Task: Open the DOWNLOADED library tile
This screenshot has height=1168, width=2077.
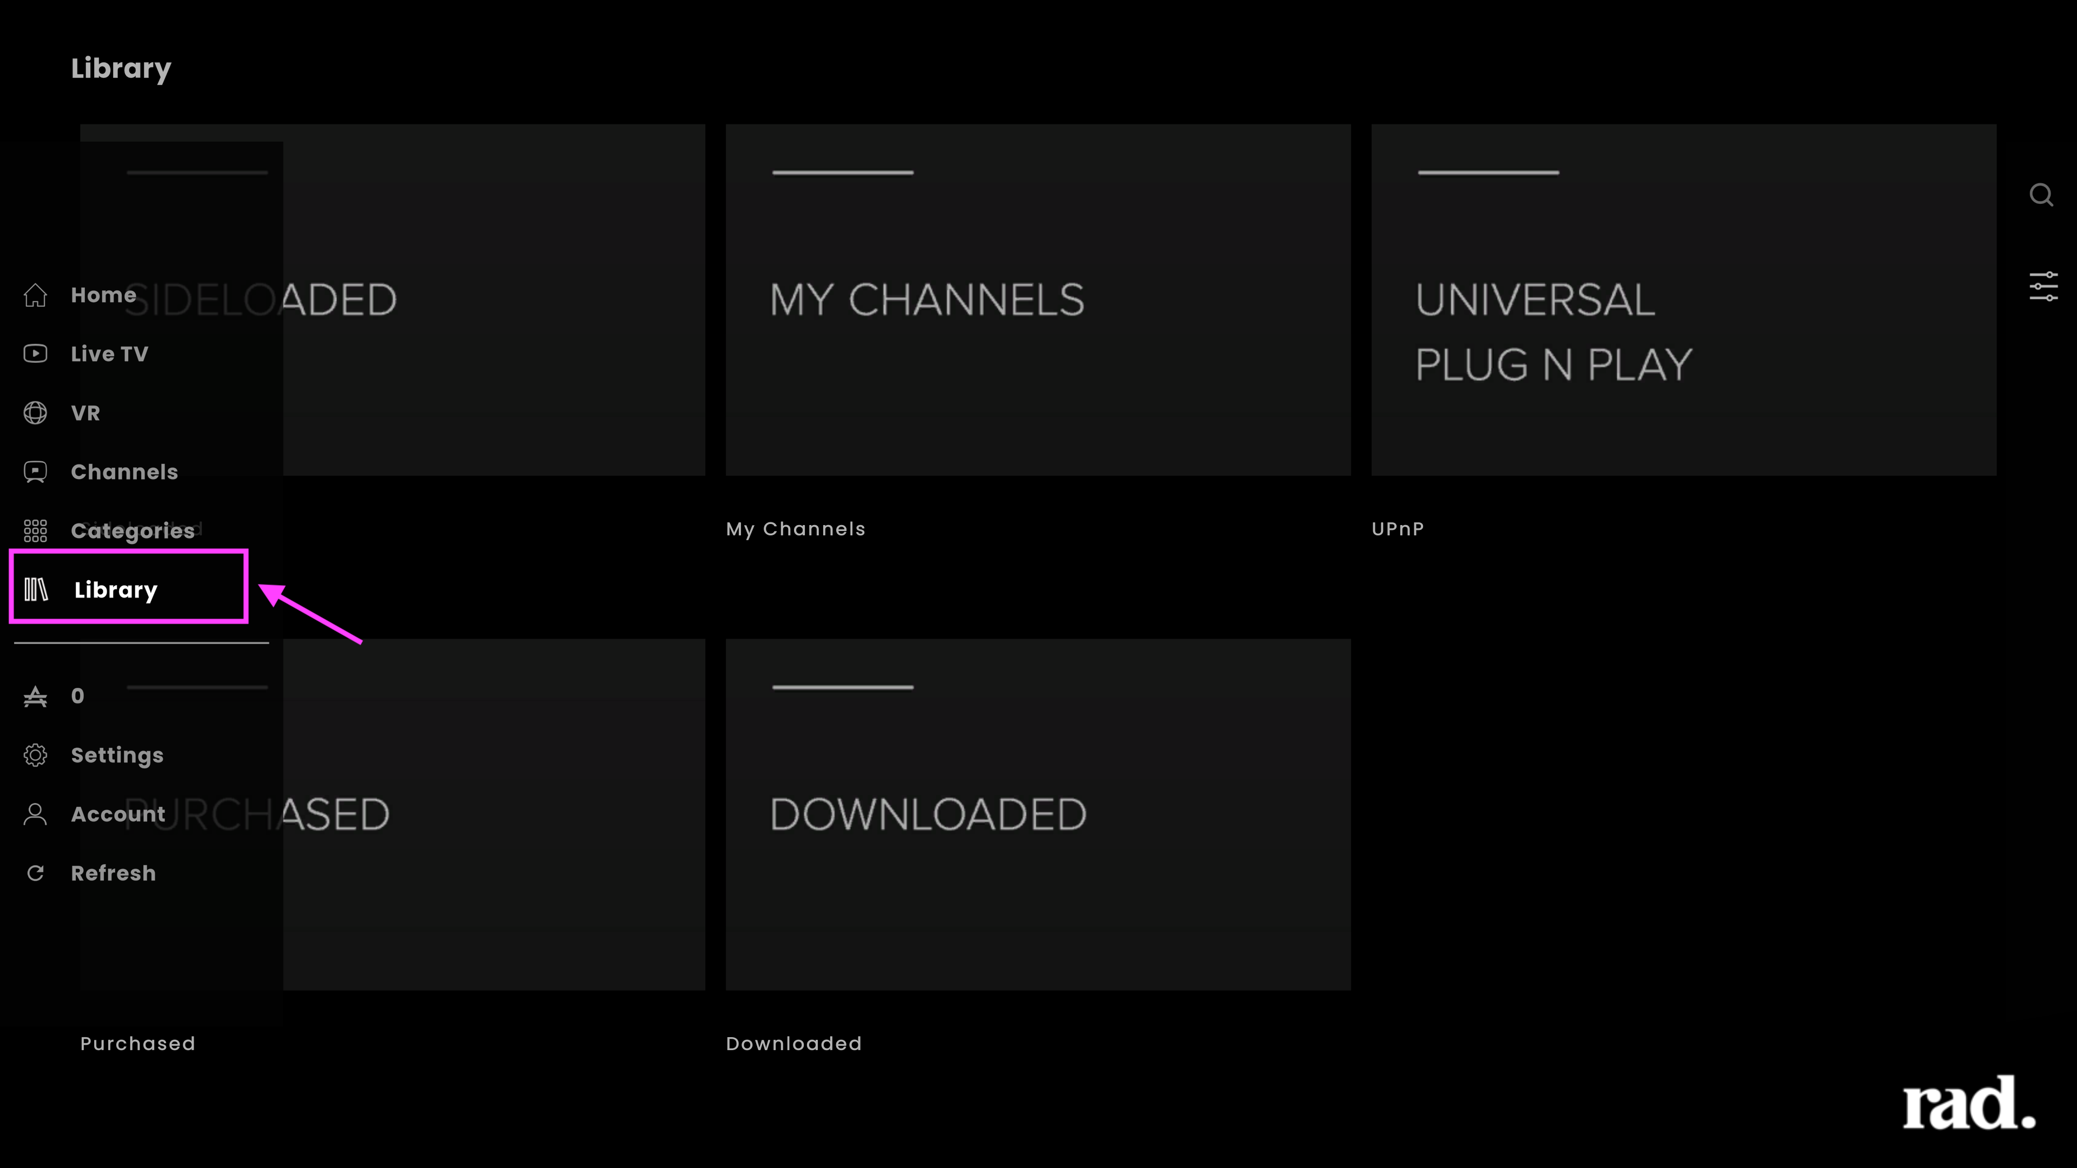Action: pos(1038,814)
